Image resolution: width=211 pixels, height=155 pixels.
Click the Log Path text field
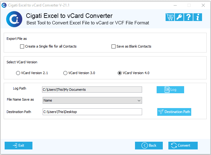[92, 90]
